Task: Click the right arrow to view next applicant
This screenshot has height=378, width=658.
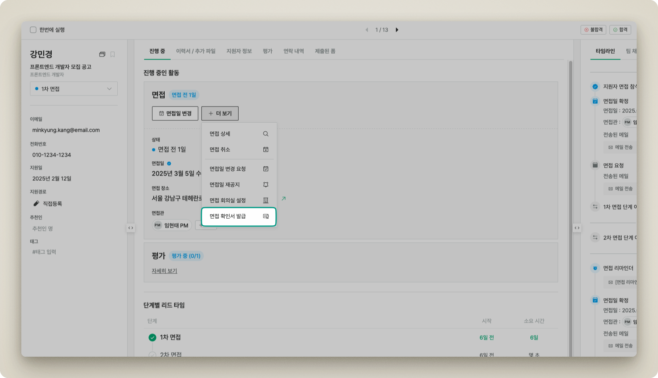Action: (x=397, y=30)
